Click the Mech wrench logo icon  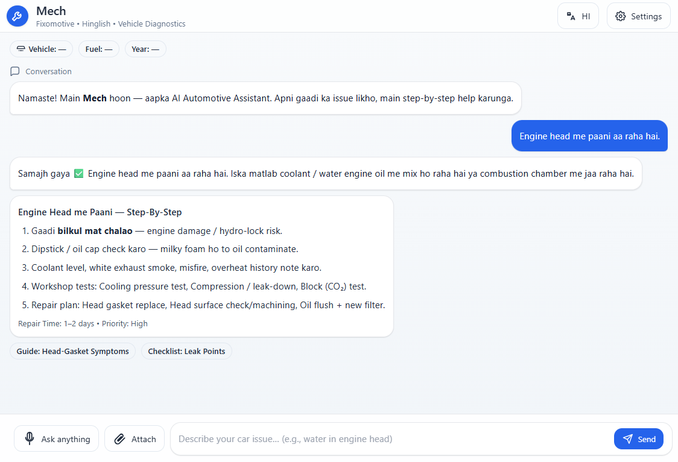(17, 16)
